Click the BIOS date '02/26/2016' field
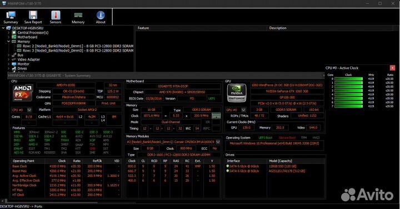The width and height of the screenshot is (400, 209). (x=153, y=98)
